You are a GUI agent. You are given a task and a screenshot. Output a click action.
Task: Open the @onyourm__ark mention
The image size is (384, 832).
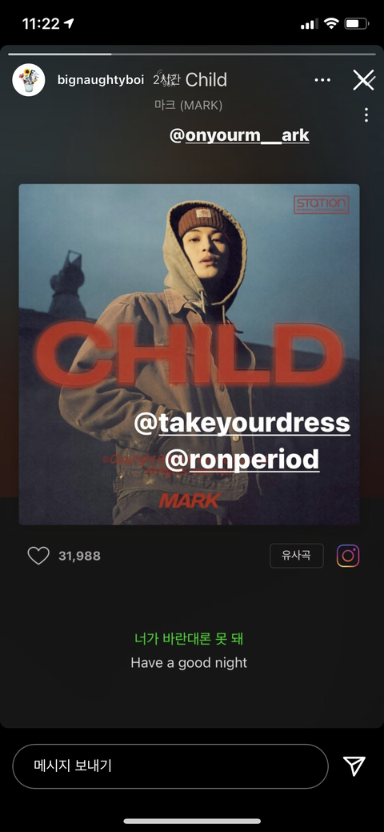click(239, 135)
